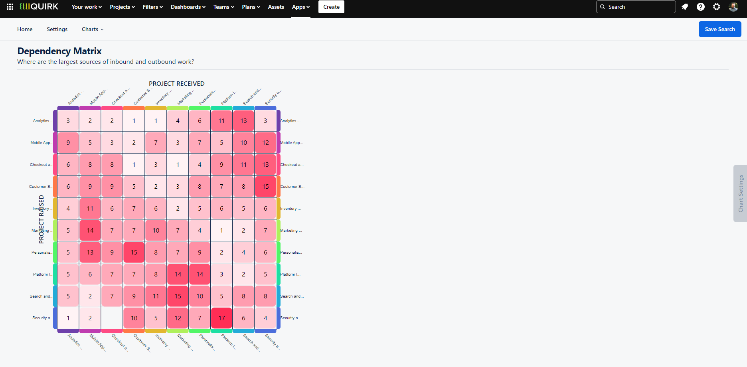Click the PROJECT RECEIVED axis title

177,83
